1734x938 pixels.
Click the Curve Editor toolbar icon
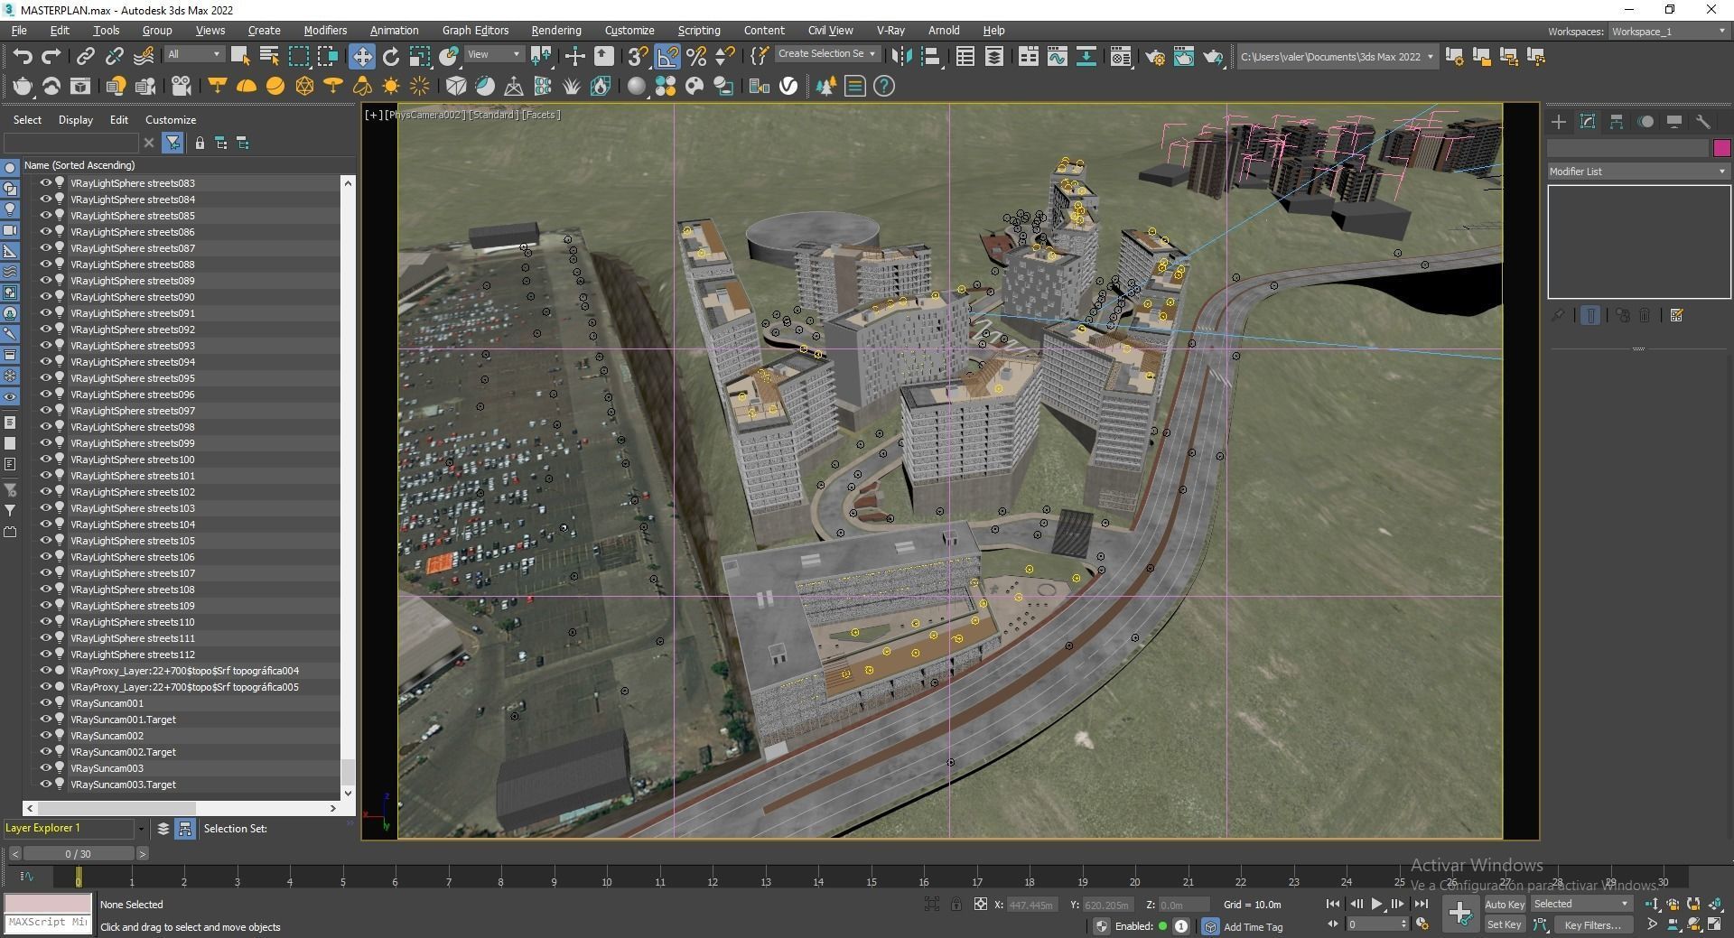point(1057,57)
